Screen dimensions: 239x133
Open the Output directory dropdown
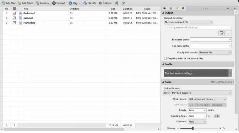[x=189, y=22]
